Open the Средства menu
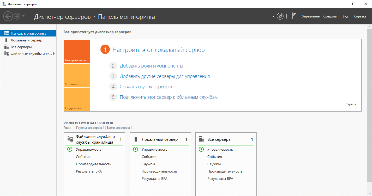Image resolution: width=372 pixels, height=196 pixels. coord(330,16)
